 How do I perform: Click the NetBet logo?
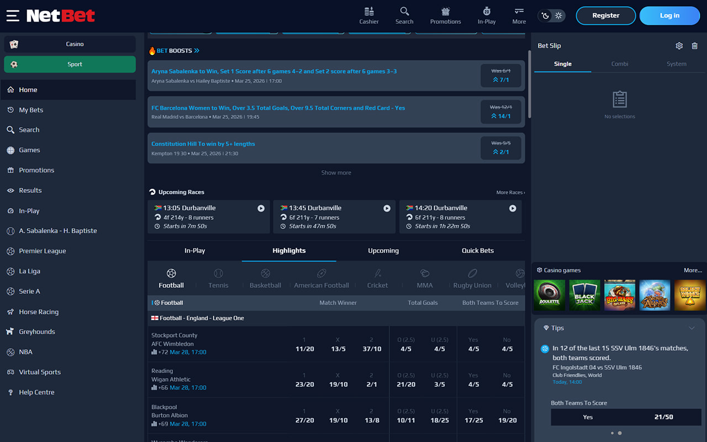click(x=61, y=15)
